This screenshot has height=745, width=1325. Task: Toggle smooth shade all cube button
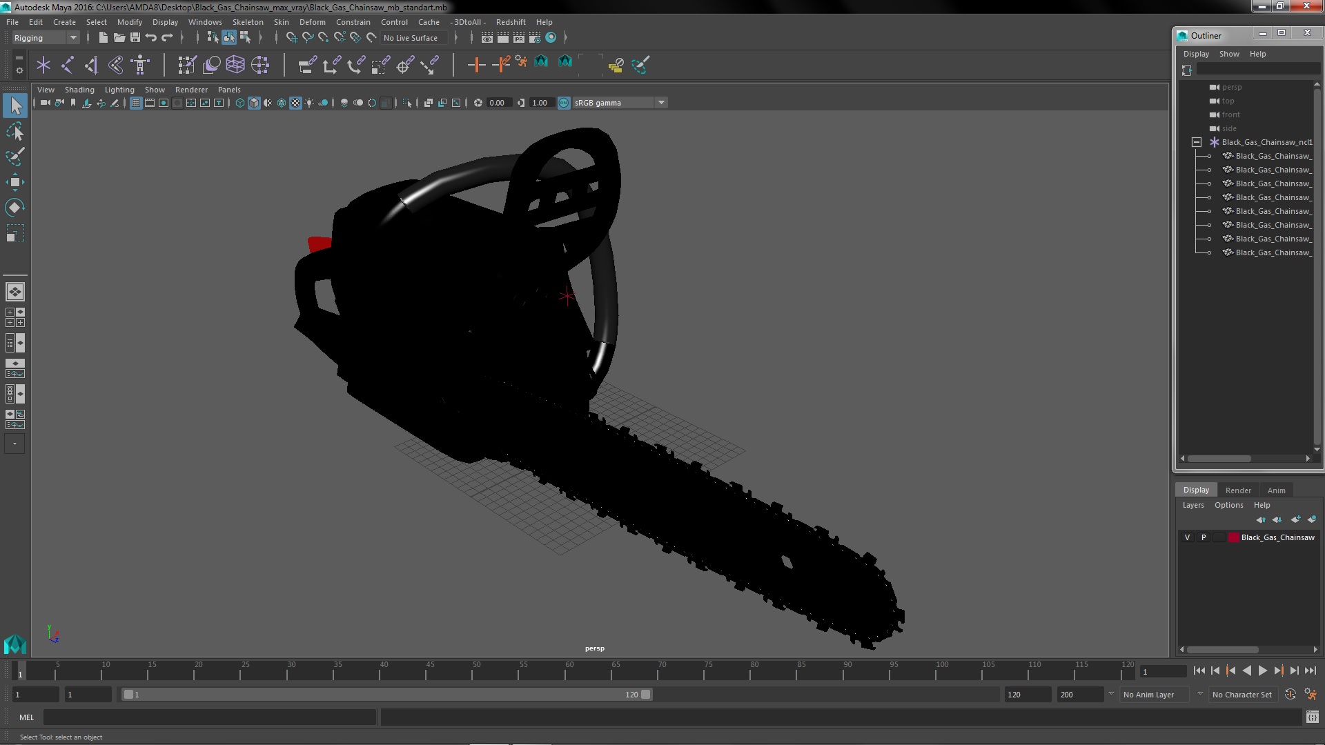(254, 103)
